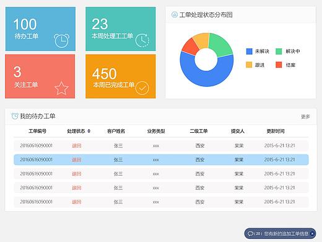Click the red segment of donut chart
This screenshot has width=322, height=242.
190,47
